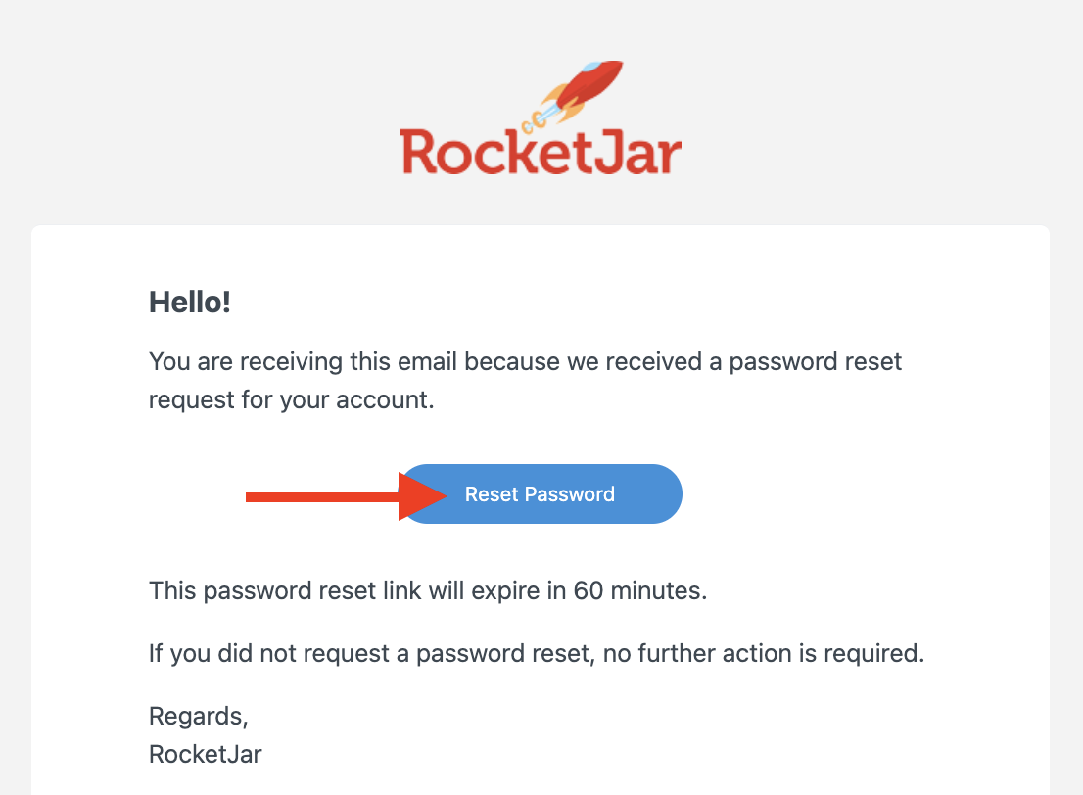This screenshot has height=795, width=1083.
Task: Click the blue Reset Password button
Action: pyautogui.click(x=541, y=493)
